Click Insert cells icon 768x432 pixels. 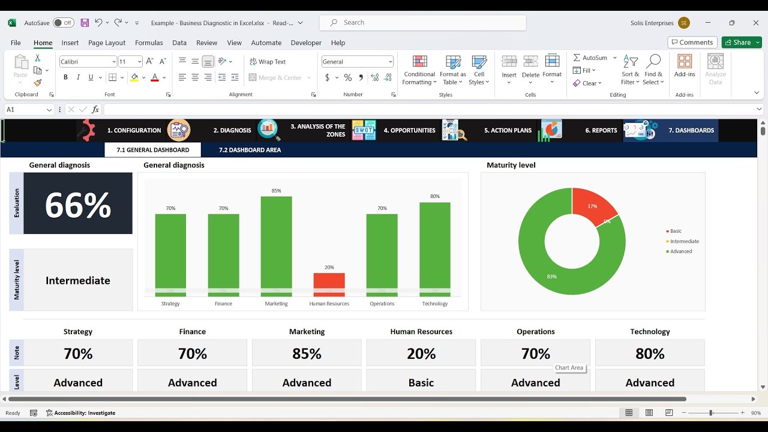(509, 62)
